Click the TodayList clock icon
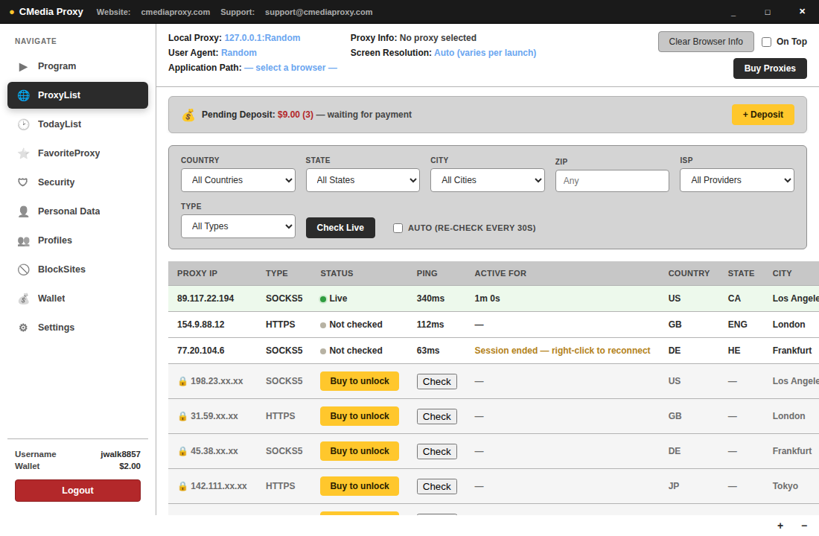Screen dimensions: 819x536 pyautogui.click(x=24, y=124)
